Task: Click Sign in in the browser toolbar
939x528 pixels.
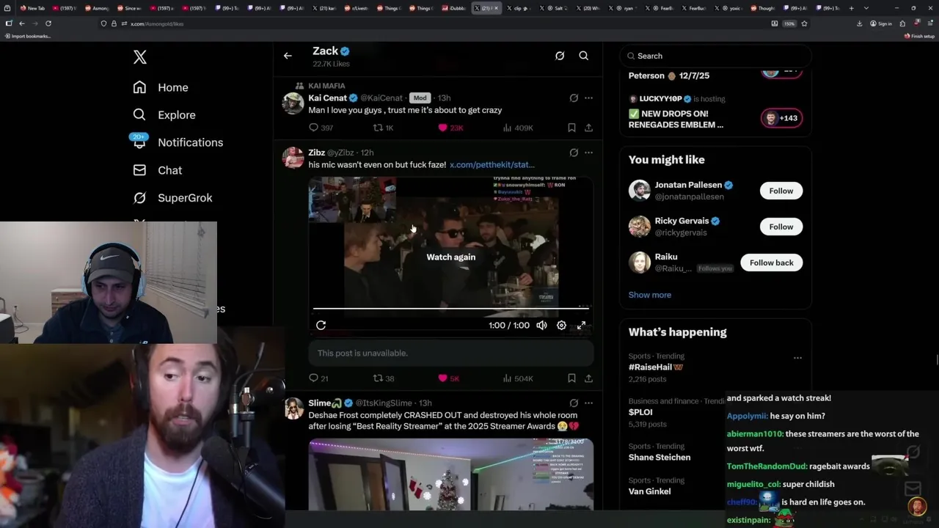Action: click(881, 23)
